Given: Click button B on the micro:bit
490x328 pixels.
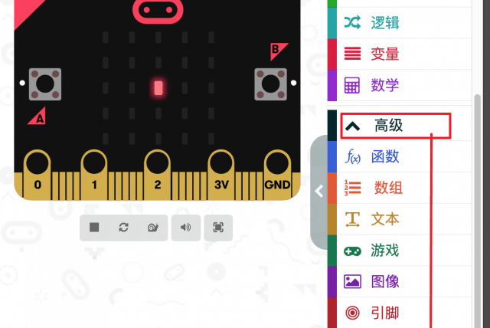Looking at the screenshot, I should pyautogui.click(x=270, y=84).
